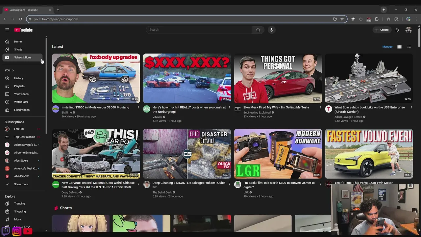
Task: Open the USS Enterprise spaceships thumbnail
Action: (x=369, y=78)
